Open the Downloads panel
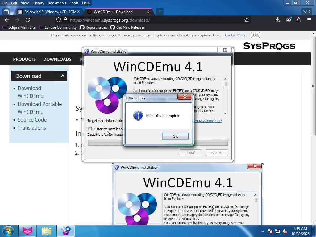Screen dimensions: 316x237 pyautogui.click(x=277, y=20)
